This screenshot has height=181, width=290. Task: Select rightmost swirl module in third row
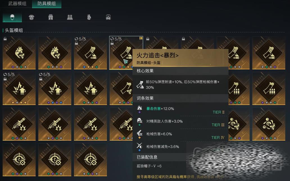(269, 124)
